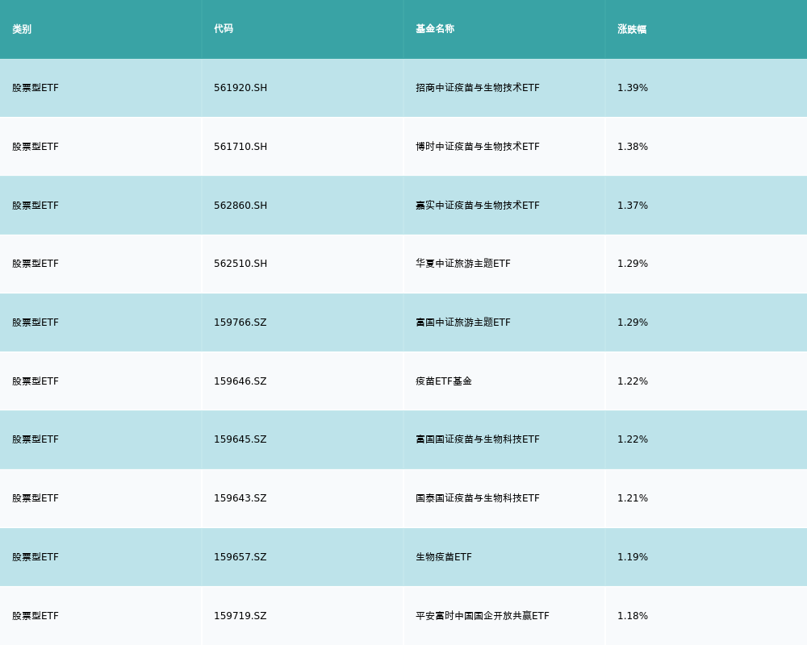
Task: Click fund code 562860.SH
Action: click(x=240, y=206)
